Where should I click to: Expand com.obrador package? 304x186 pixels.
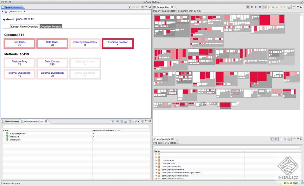156,160
